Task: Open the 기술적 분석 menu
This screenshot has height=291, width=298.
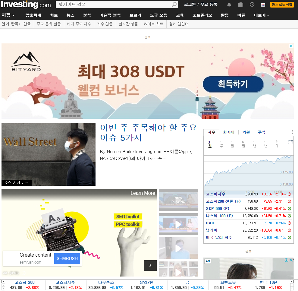Action: coord(110,15)
